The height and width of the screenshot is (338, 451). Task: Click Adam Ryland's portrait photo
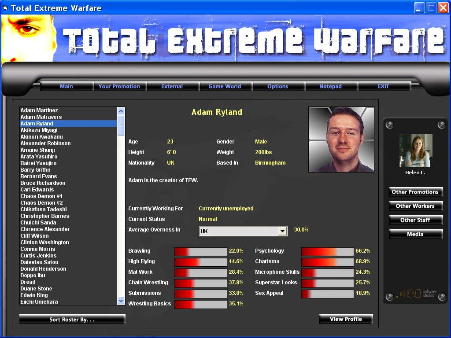(341, 140)
